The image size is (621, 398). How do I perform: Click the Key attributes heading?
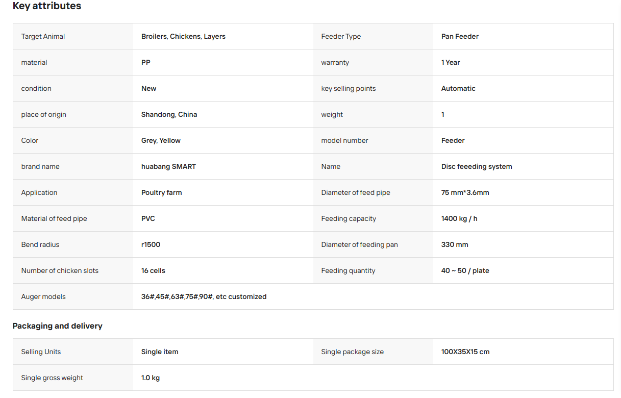point(47,6)
